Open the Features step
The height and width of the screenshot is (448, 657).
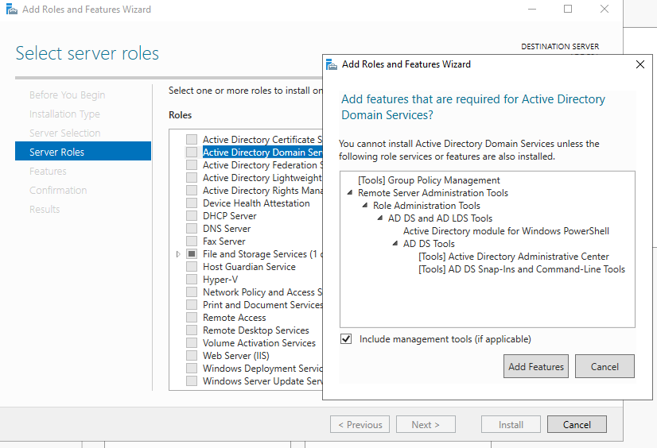(48, 171)
